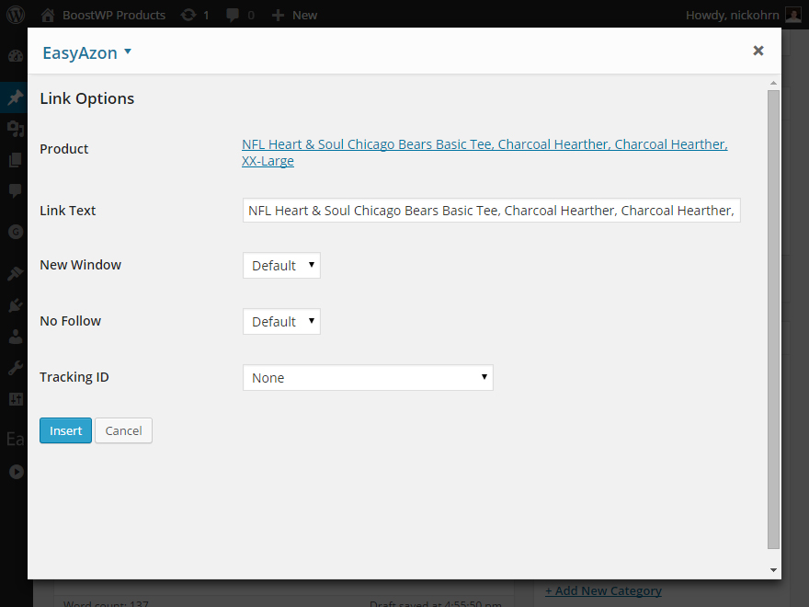809x607 pixels.
Task: Click the WordPress logo icon
Action: coord(16,15)
